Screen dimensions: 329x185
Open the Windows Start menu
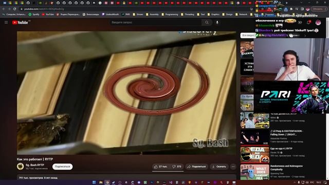tap(94, 182)
